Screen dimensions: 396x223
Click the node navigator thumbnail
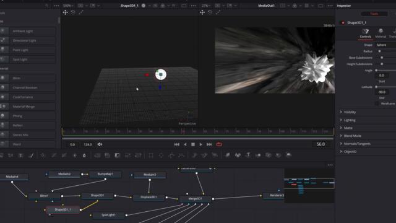click(309, 186)
